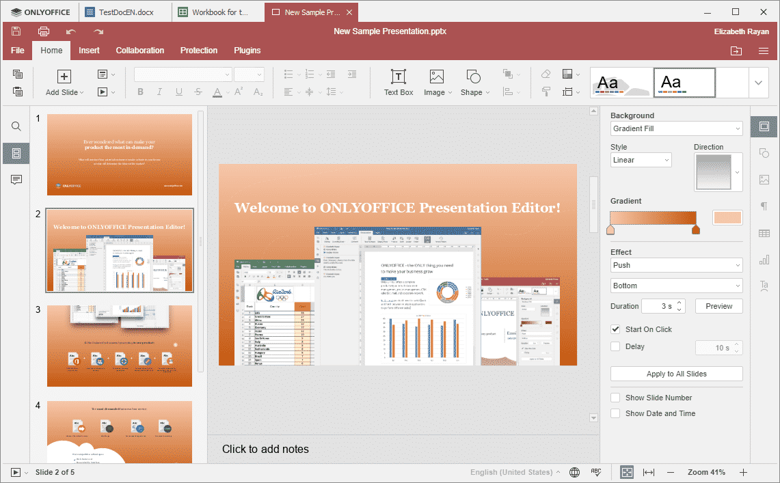
Task: Click the Paste icon
Action: coord(17,92)
